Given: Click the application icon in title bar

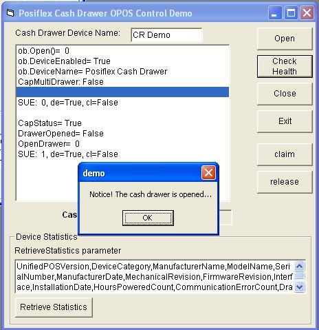Looking at the screenshot, I should click(x=10, y=13).
